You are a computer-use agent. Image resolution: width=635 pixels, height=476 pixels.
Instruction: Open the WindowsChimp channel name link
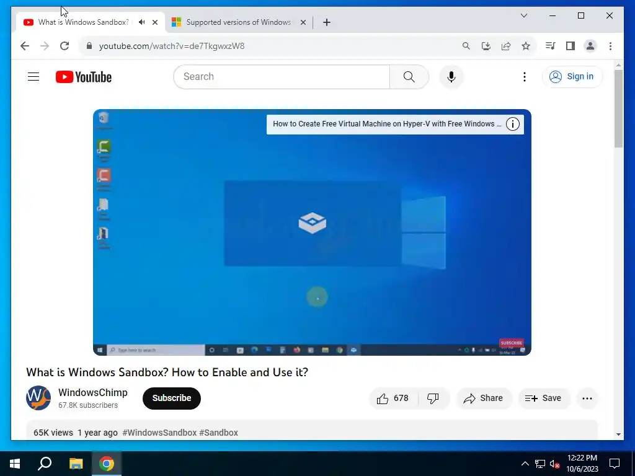[x=93, y=392]
